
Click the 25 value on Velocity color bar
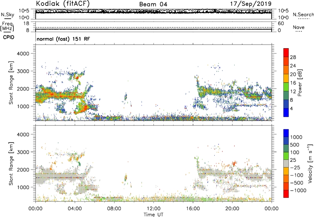tap(293, 160)
